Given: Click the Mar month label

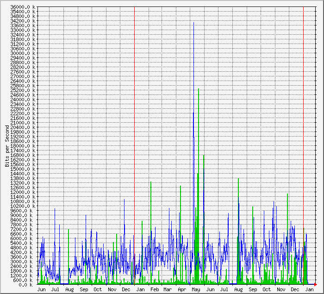Looking at the screenshot, I should (168, 289).
